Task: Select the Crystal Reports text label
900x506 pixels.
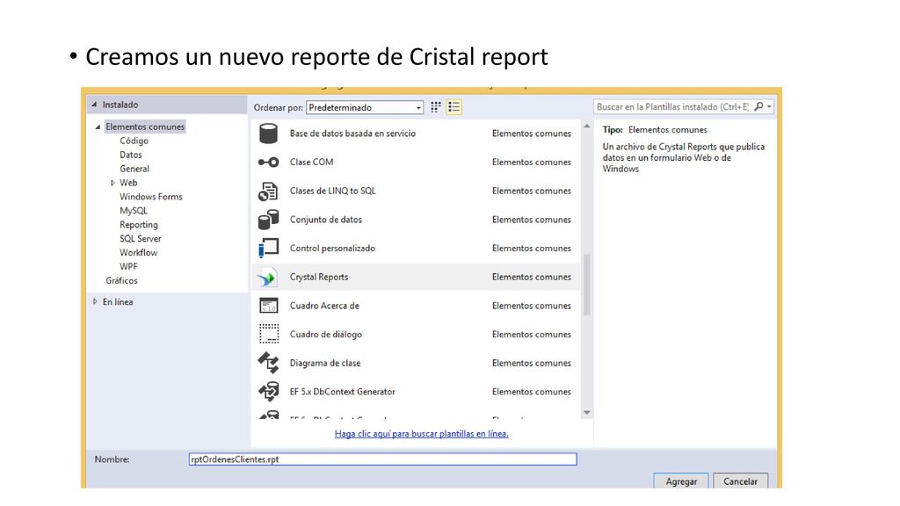Action: pyautogui.click(x=319, y=277)
